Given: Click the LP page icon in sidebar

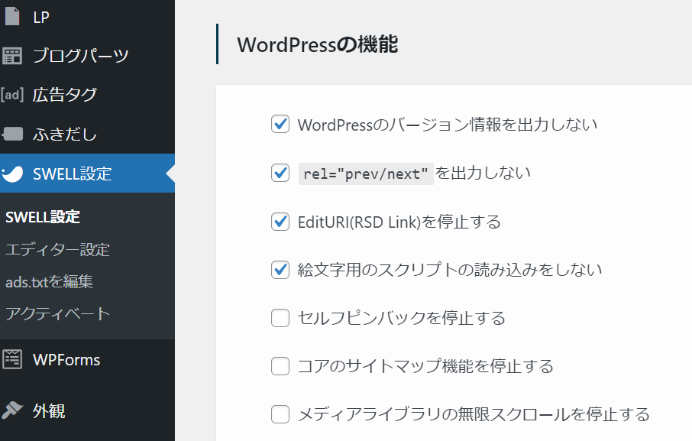Looking at the screenshot, I should [x=12, y=16].
